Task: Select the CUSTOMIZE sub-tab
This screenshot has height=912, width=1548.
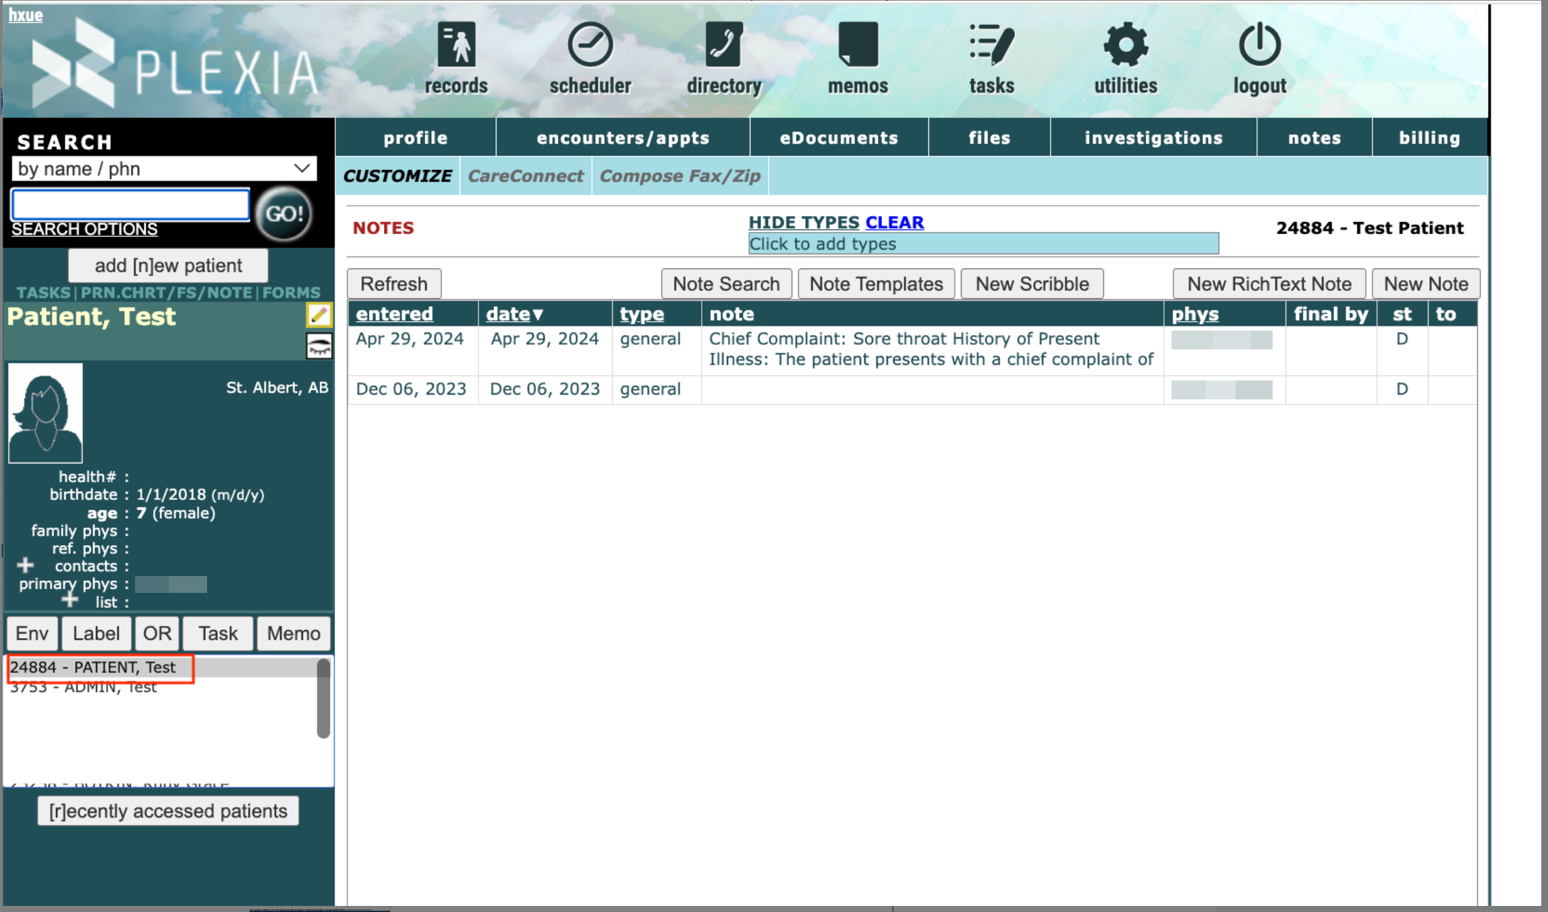Action: coord(397,176)
